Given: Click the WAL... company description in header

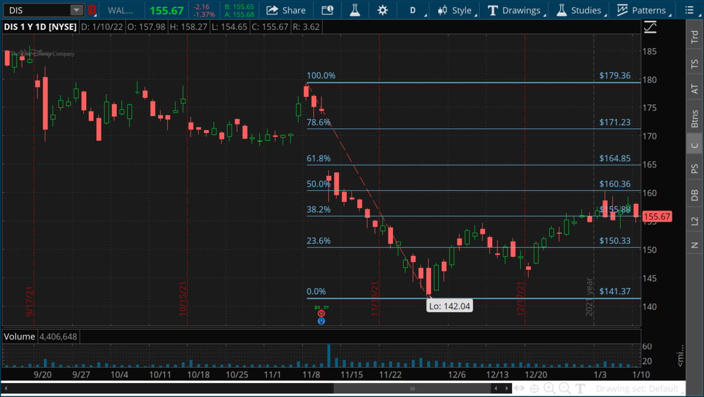Looking at the screenshot, I should point(121,10).
